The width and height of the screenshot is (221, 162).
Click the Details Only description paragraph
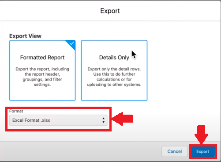point(114,77)
